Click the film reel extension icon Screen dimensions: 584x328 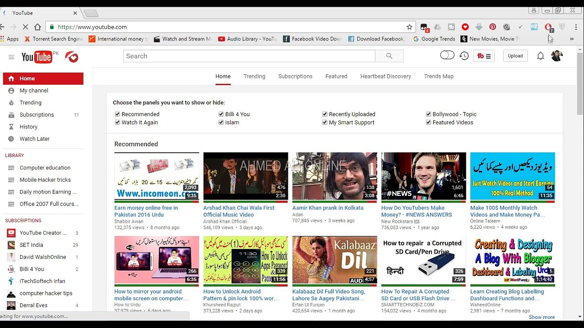(x=506, y=27)
